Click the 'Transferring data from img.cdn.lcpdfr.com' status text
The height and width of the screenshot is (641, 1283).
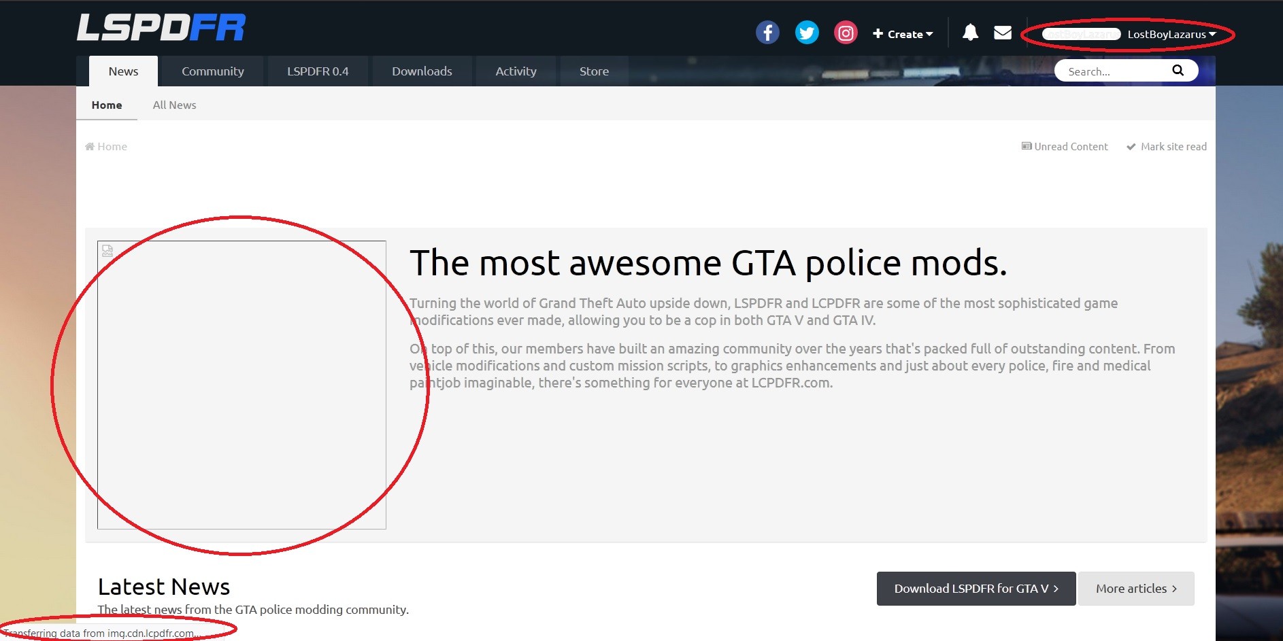click(x=102, y=634)
